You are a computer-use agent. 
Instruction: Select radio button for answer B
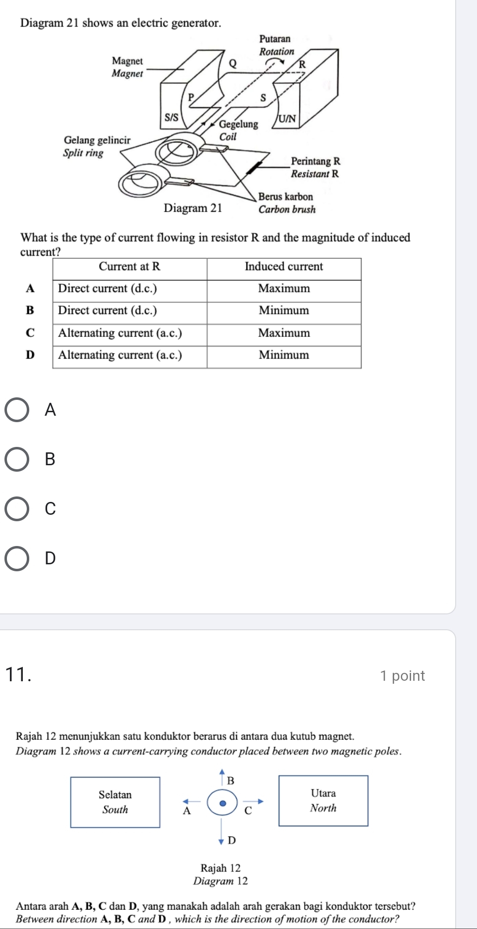click(17, 459)
